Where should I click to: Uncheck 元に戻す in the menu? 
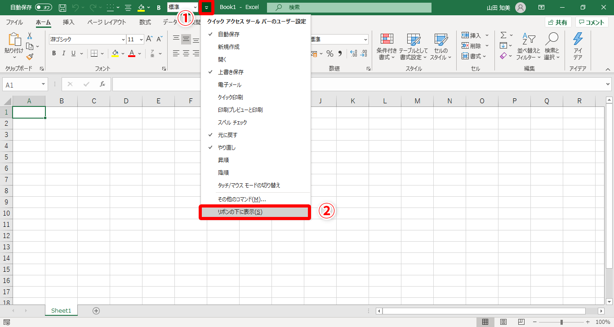256,135
